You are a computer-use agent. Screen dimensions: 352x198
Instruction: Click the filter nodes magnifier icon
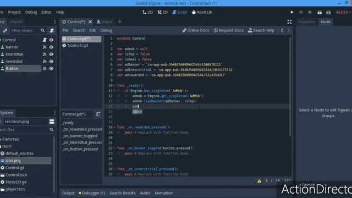click(x=43, y=30)
